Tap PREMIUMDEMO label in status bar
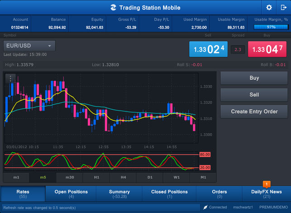 273,207
